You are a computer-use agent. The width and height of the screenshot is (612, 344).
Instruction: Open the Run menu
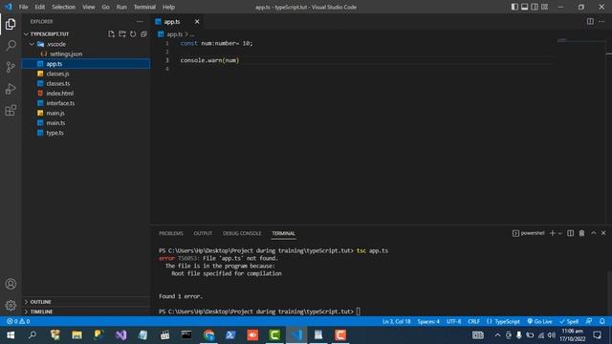(121, 7)
